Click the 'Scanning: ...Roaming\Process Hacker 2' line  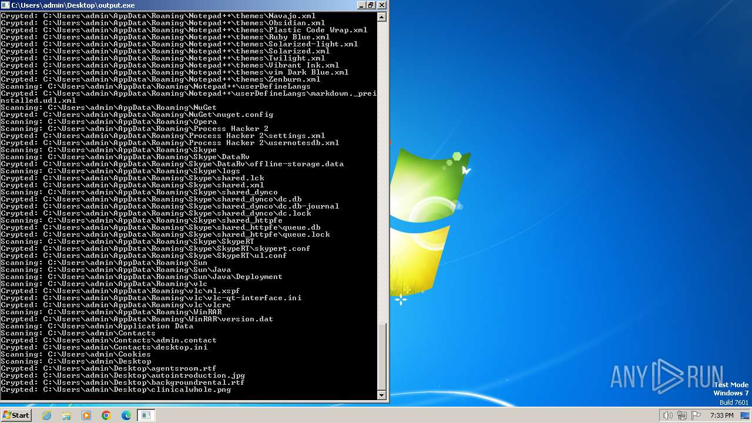pyautogui.click(x=135, y=129)
